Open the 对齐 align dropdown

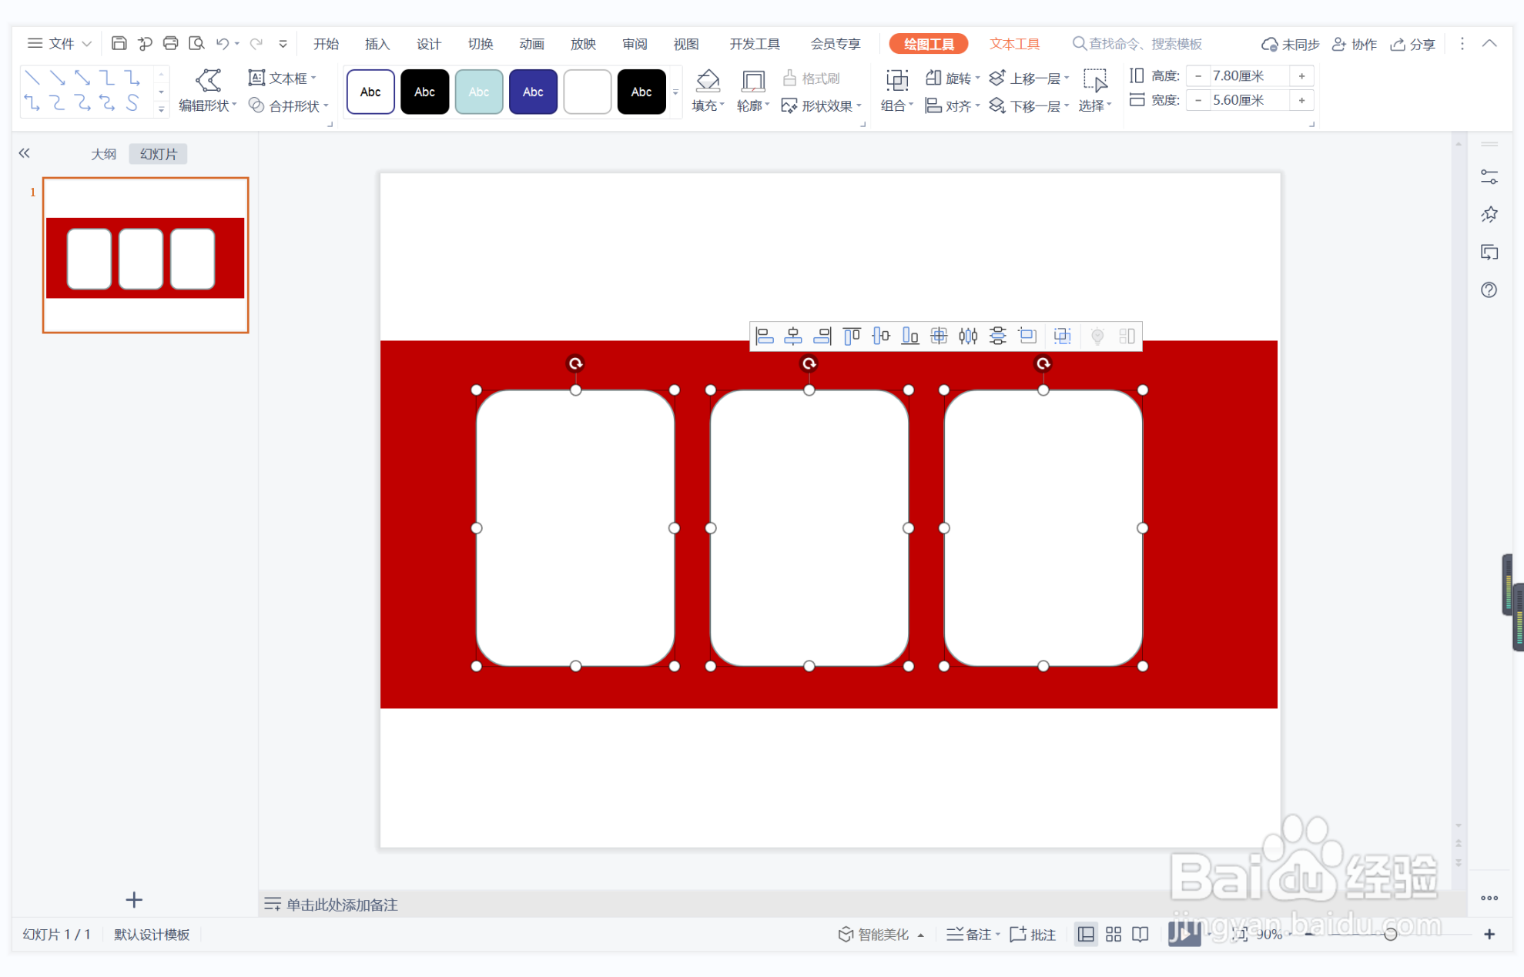pos(953,106)
